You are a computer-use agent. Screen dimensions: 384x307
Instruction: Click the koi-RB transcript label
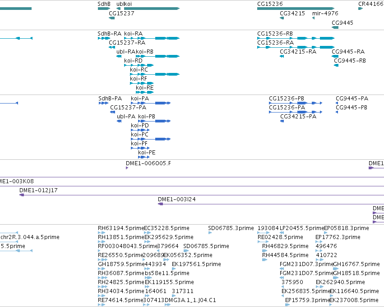pos(144,51)
